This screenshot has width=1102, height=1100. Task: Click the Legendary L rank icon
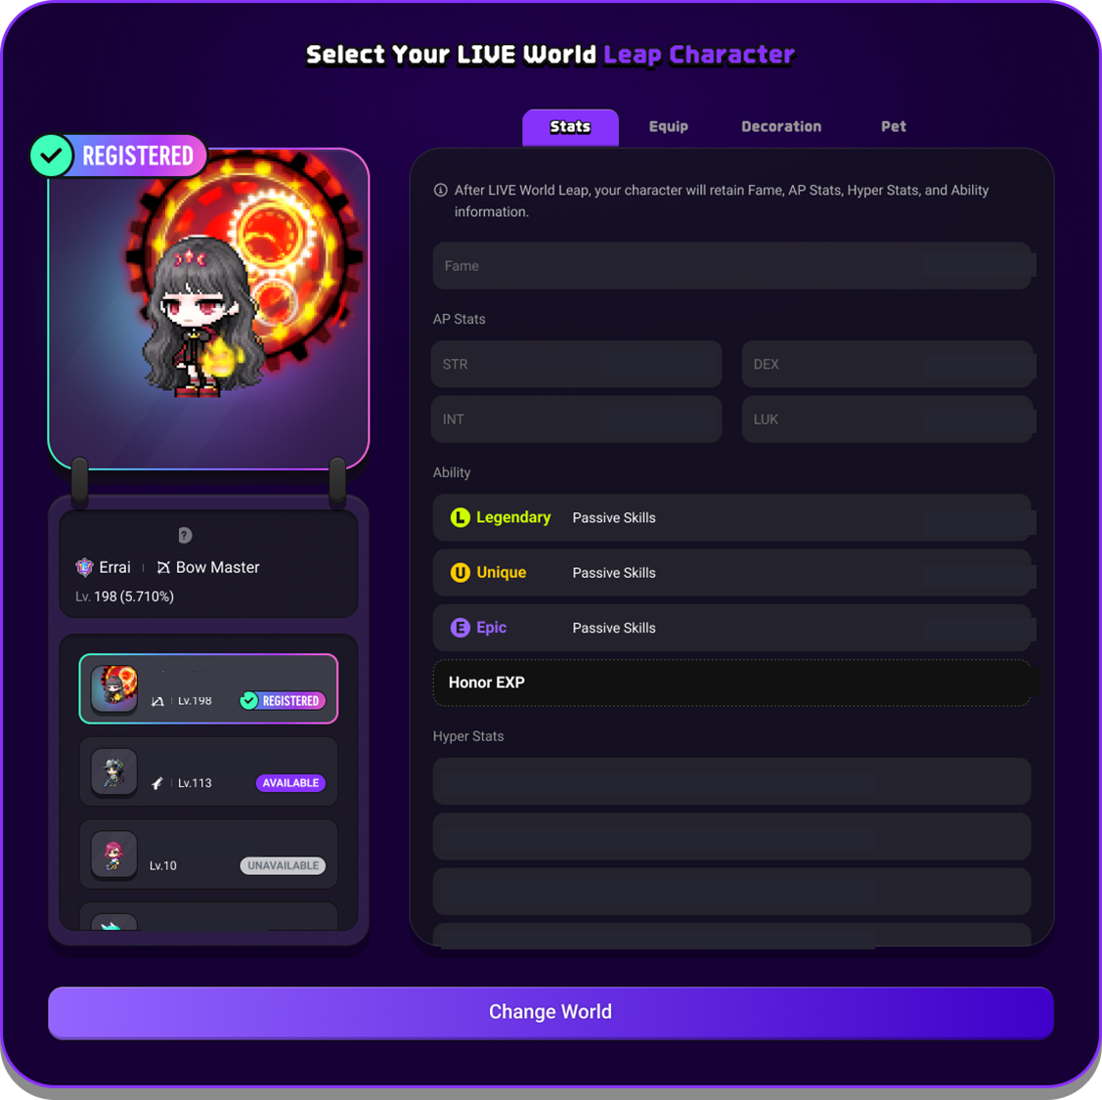pyautogui.click(x=460, y=518)
